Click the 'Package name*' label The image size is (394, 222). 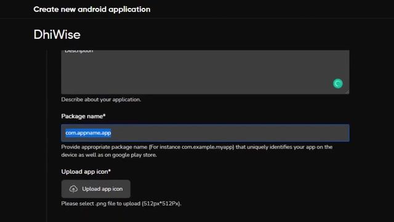tap(84, 117)
